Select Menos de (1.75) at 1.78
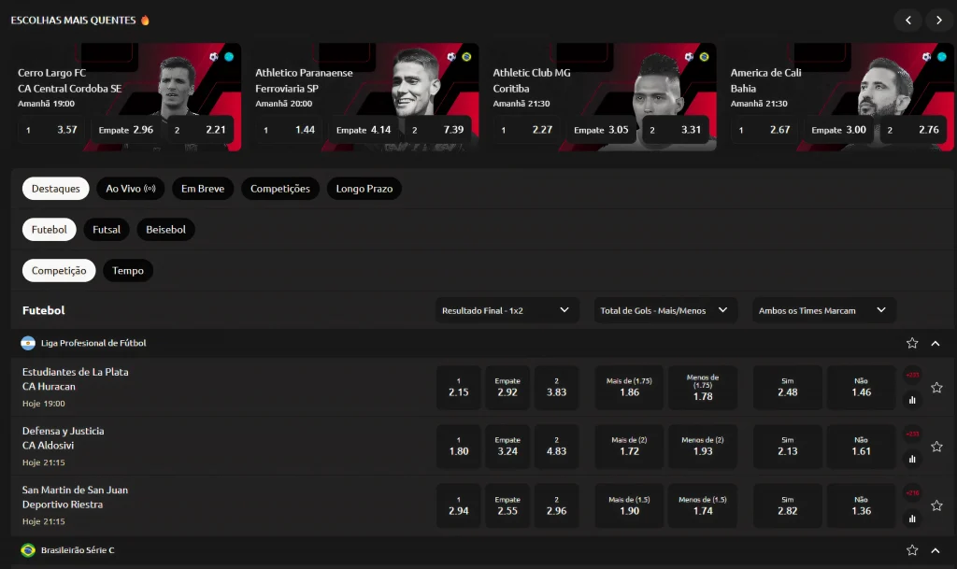 703,388
